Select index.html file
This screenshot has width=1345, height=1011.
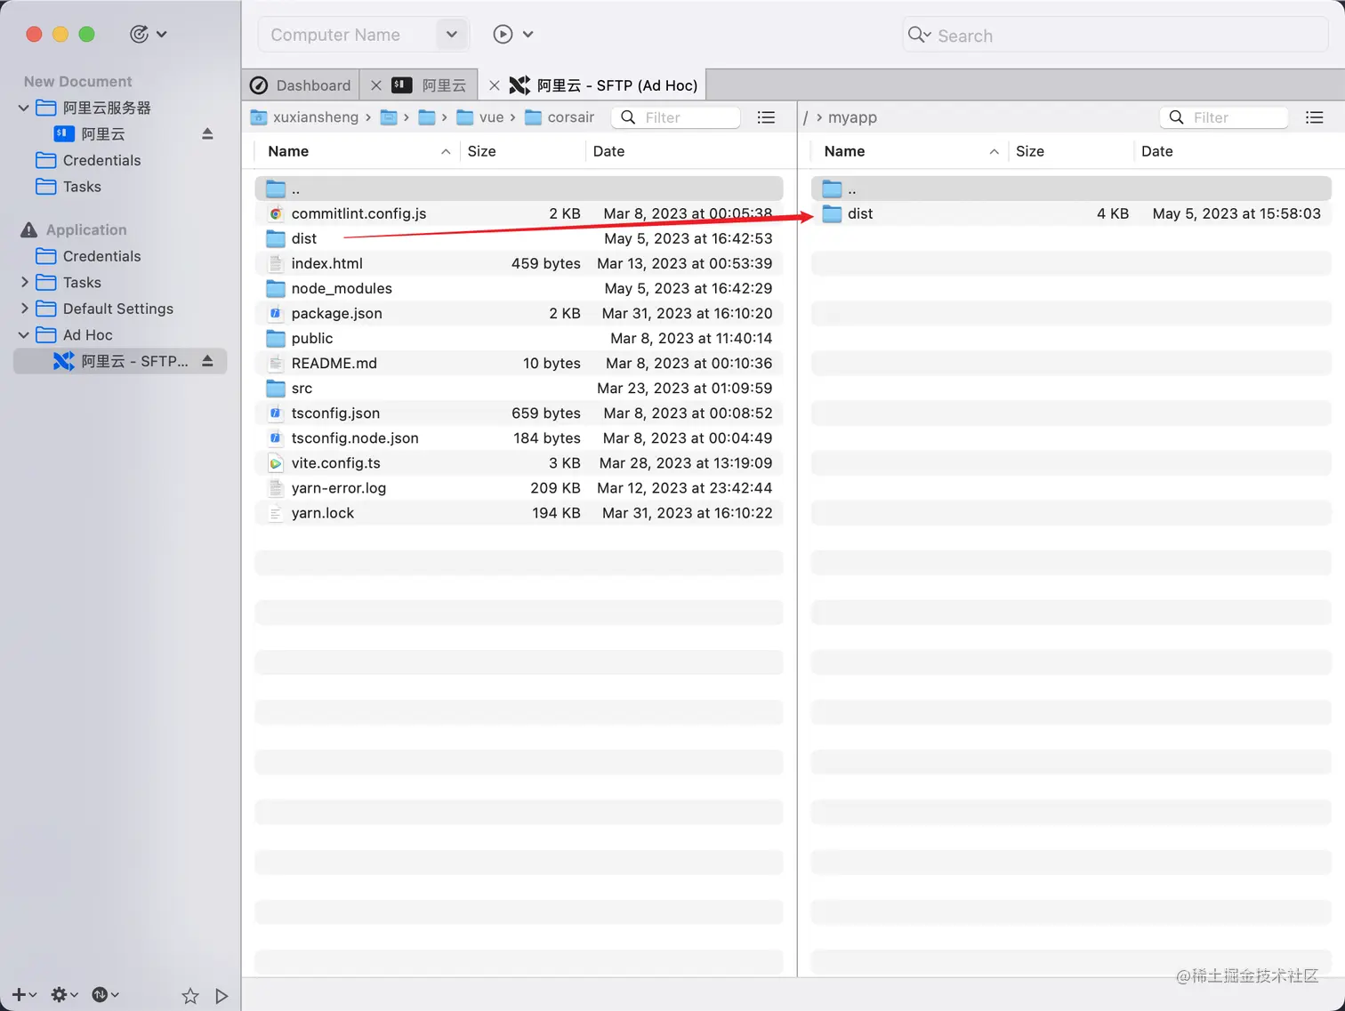click(519, 263)
